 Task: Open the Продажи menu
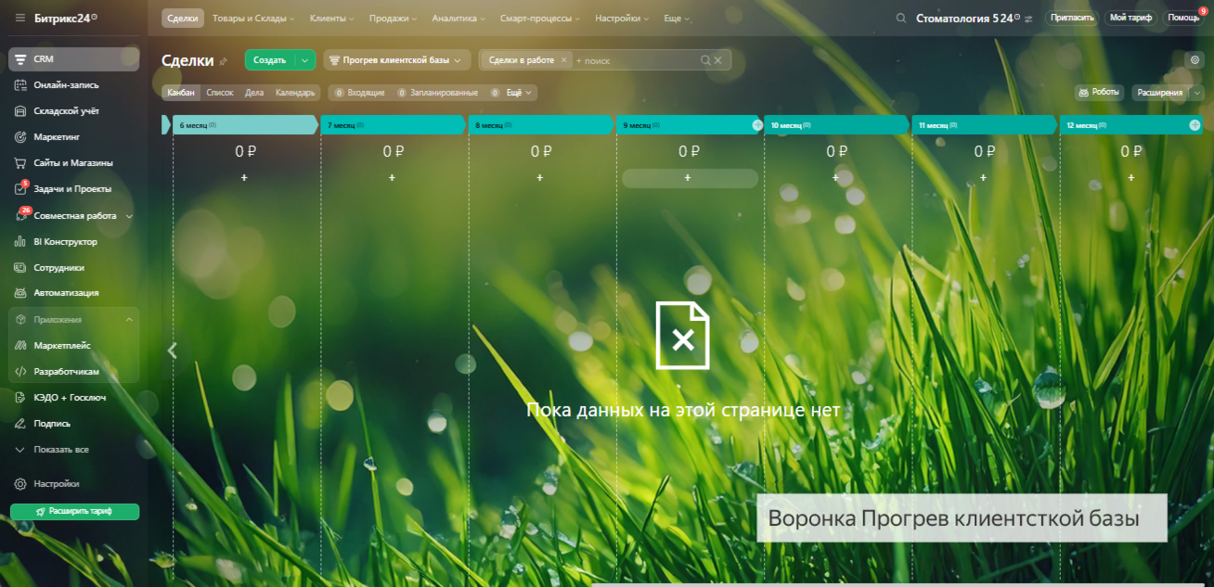coord(393,19)
